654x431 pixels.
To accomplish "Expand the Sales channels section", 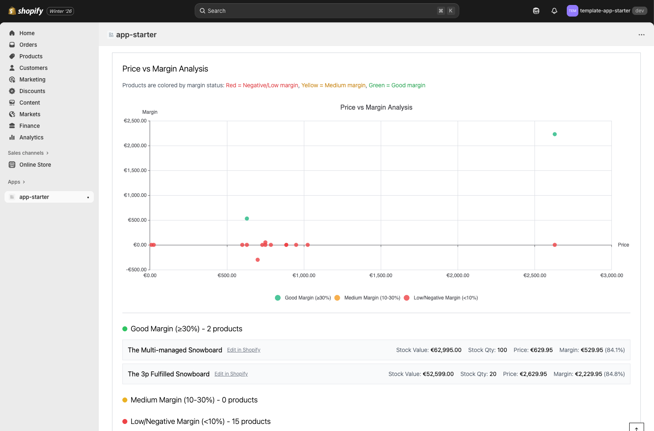I will coord(28,153).
